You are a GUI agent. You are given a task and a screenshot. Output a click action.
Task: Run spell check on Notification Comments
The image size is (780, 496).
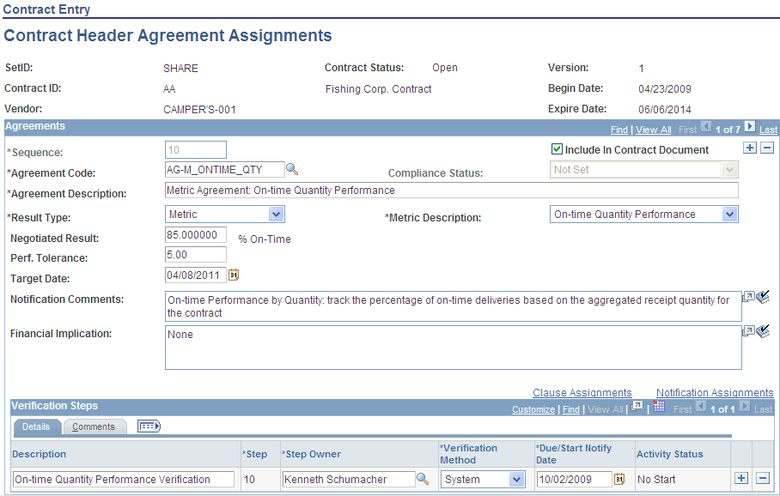tap(764, 298)
